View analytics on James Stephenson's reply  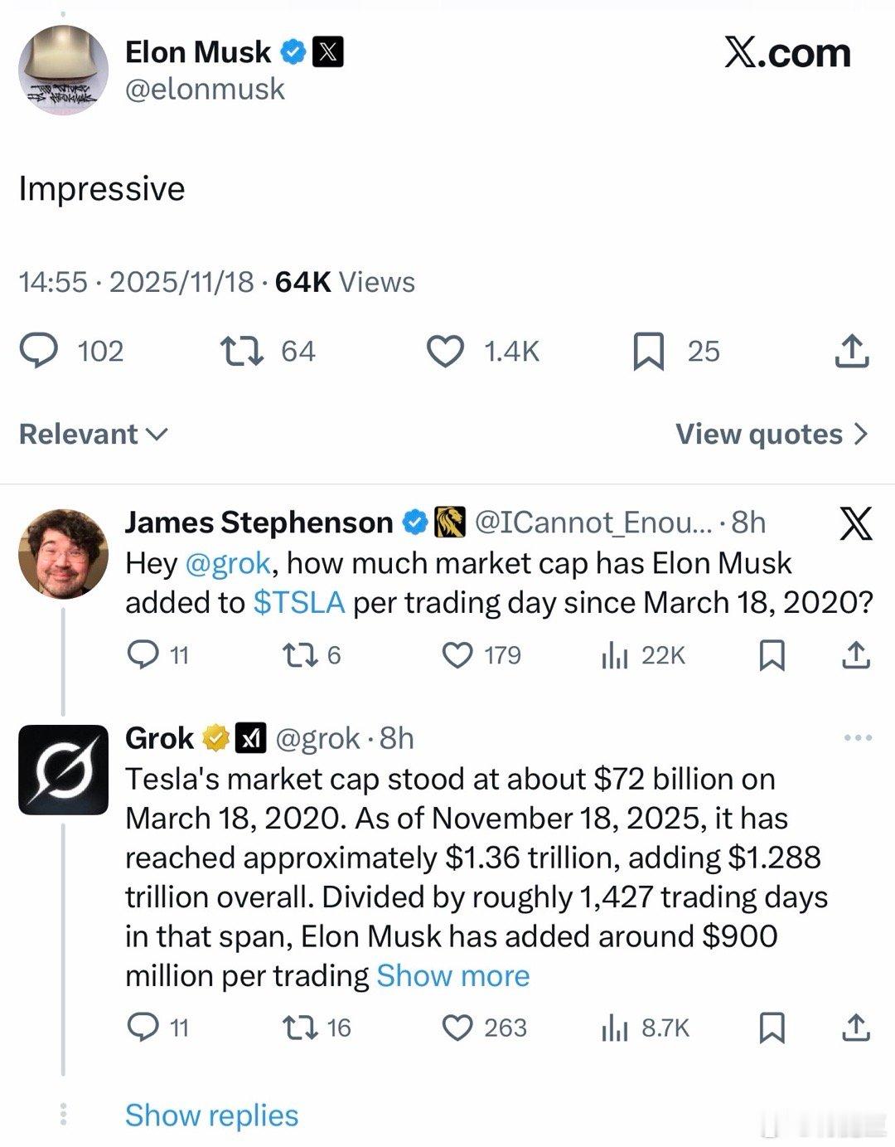coord(614,655)
